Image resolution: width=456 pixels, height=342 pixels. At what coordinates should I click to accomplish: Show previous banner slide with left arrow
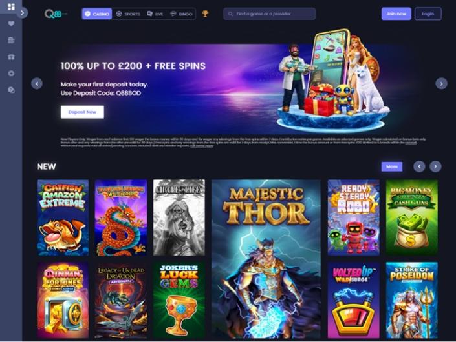click(37, 83)
